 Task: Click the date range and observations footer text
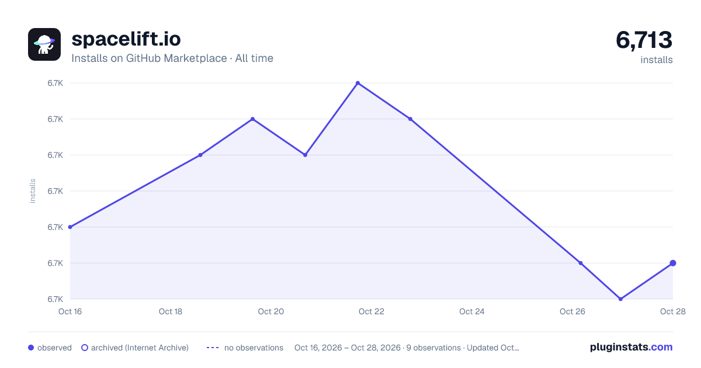tap(407, 348)
